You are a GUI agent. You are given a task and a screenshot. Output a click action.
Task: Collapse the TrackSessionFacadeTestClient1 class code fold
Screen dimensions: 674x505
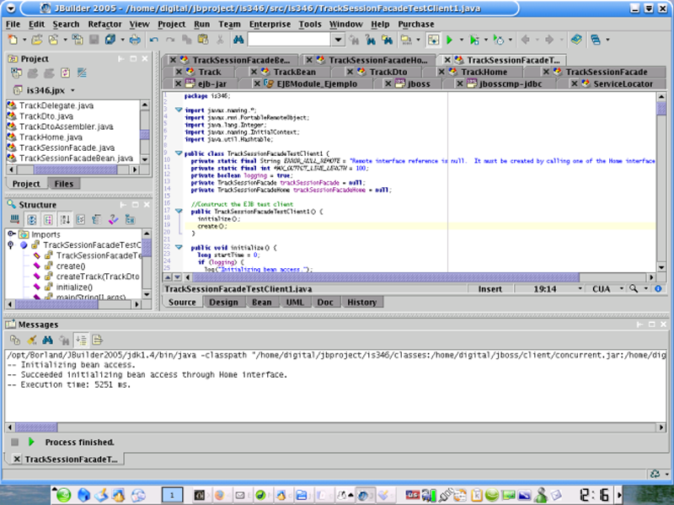click(x=177, y=154)
